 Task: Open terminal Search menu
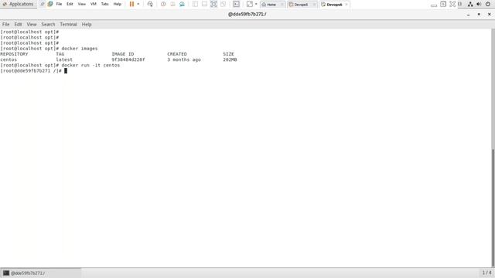click(x=48, y=24)
